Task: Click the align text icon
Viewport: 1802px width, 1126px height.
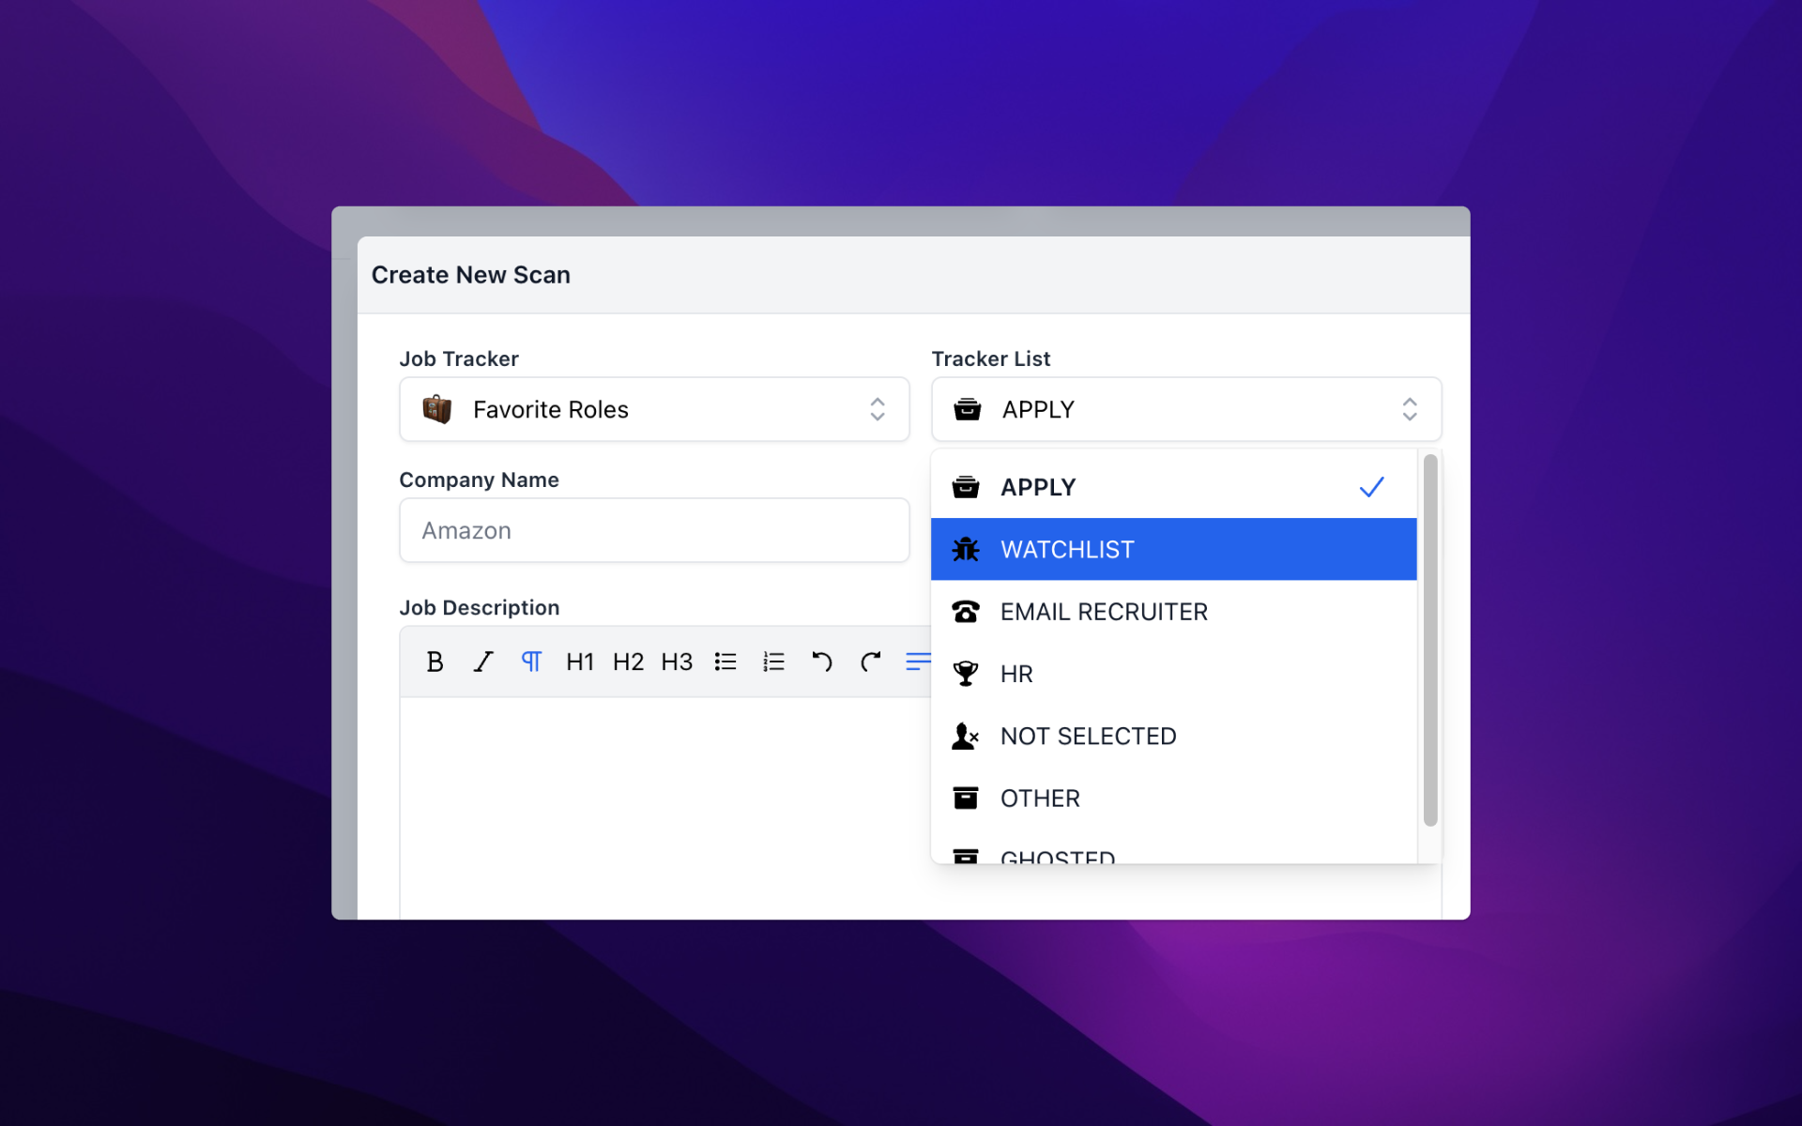Action: coord(917,662)
